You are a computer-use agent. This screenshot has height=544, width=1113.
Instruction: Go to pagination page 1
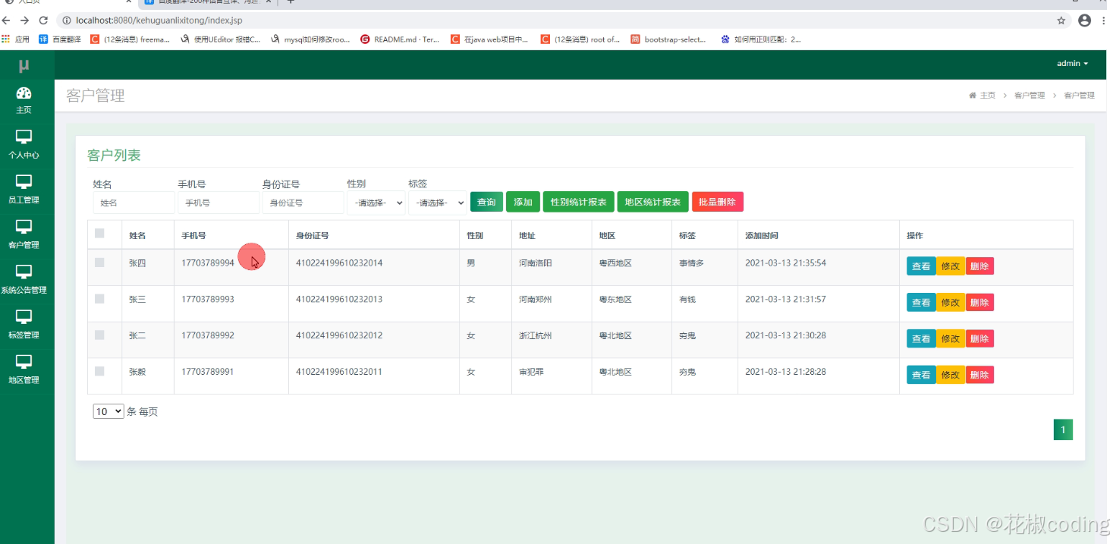pyautogui.click(x=1063, y=430)
